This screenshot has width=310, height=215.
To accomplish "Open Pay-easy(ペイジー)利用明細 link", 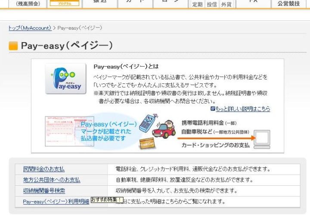I will coord(56,202).
